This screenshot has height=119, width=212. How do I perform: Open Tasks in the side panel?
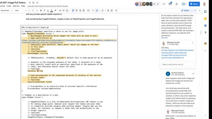pyautogui.click(x=205, y=26)
